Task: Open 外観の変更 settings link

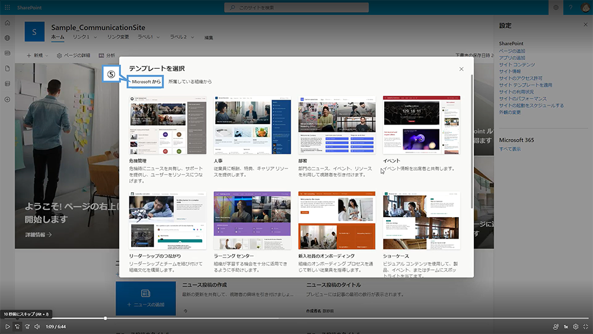Action: tap(509, 112)
